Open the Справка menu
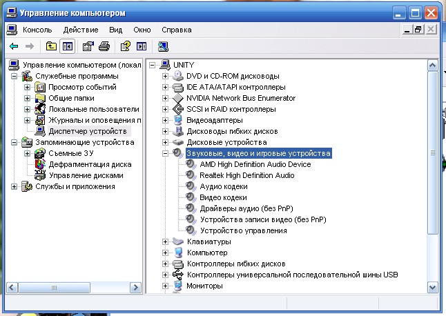The height and width of the screenshot is (316, 446). [176, 30]
